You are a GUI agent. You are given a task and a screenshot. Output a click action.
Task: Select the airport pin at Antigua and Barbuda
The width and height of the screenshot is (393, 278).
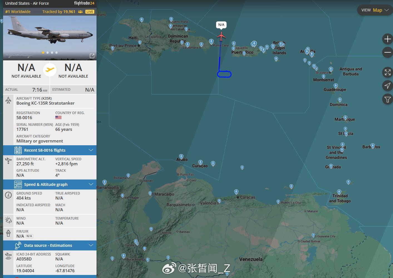(x=331, y=69)
